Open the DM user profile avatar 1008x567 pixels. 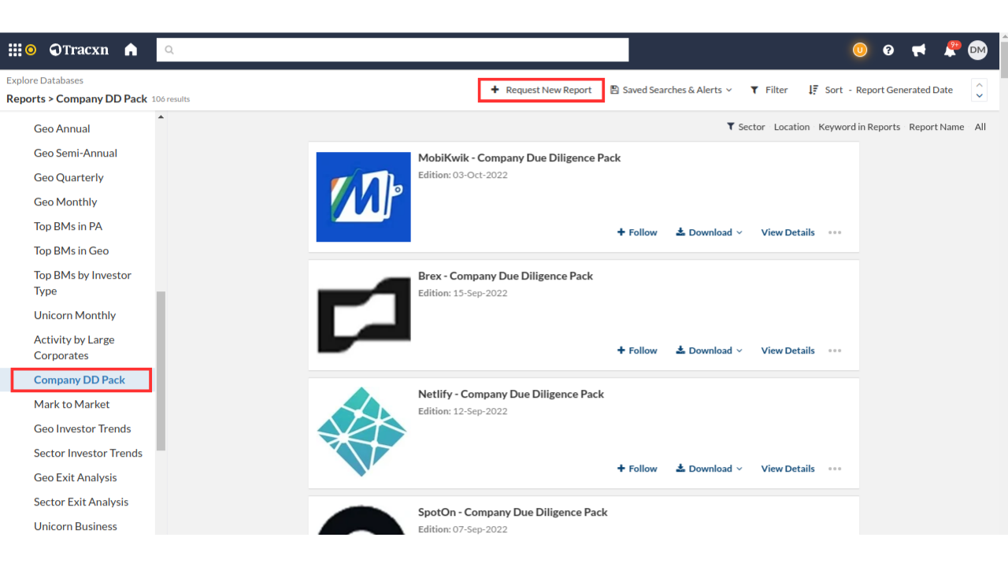tap(977, 50)
